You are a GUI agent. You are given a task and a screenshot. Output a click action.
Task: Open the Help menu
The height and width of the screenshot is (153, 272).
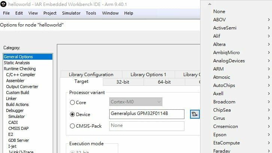point(129,13)
